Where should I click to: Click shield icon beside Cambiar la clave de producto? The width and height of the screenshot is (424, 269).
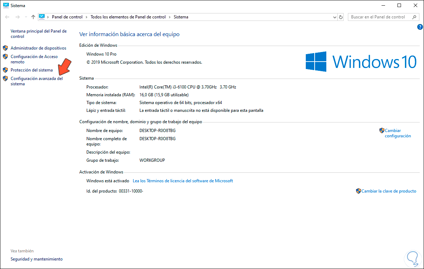coord(358,191)
